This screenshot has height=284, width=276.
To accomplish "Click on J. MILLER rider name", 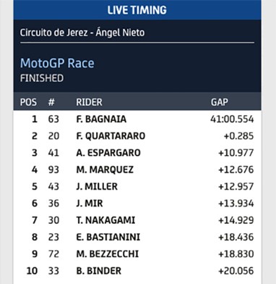I will pos(97,186).
